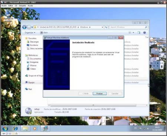Open the address bar history dropdown
The width and height of the screenshot is (167, 136).
click(102, 27)
